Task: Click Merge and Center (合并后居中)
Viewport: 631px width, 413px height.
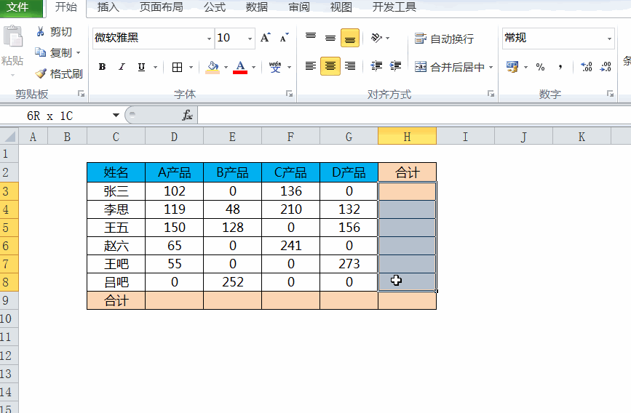Action: [x=449, y=67]
